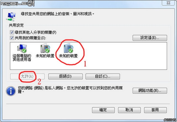Open 自訂(C)... customize button
Screen dimensions: 177x122
103,76
